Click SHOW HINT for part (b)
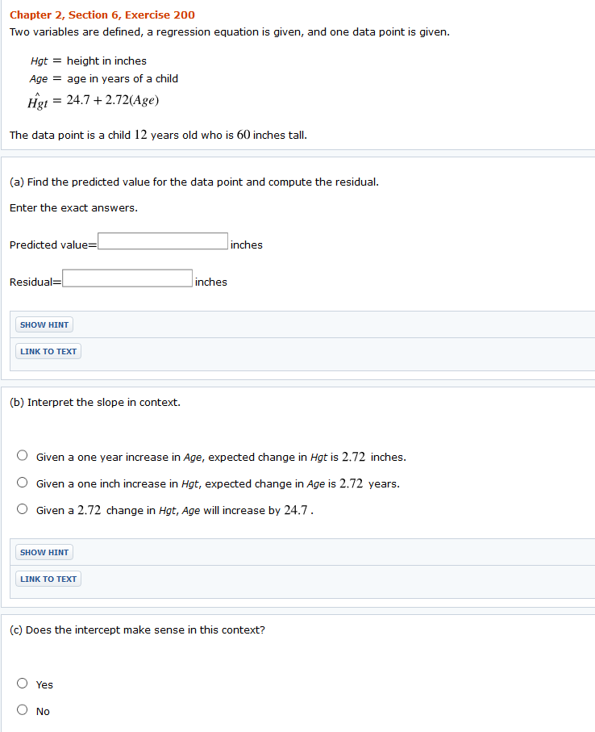 pyautogui.click(x=44, y=551)
